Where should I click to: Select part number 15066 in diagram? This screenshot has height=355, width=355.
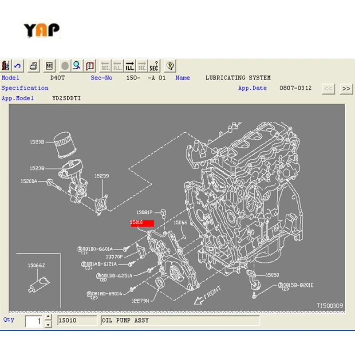click(x=180, y=223)
